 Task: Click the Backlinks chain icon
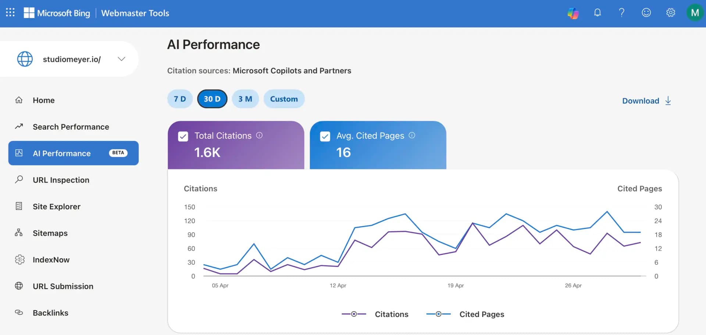(x=19, y=313)
